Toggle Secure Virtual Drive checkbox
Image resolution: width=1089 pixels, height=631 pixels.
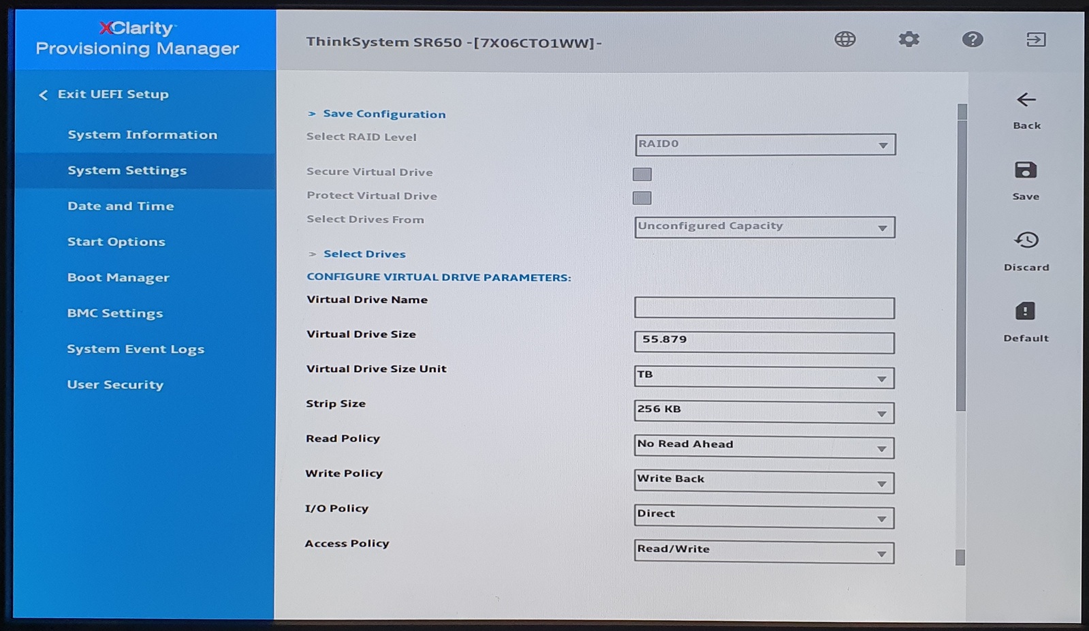[x=642, y=174]
